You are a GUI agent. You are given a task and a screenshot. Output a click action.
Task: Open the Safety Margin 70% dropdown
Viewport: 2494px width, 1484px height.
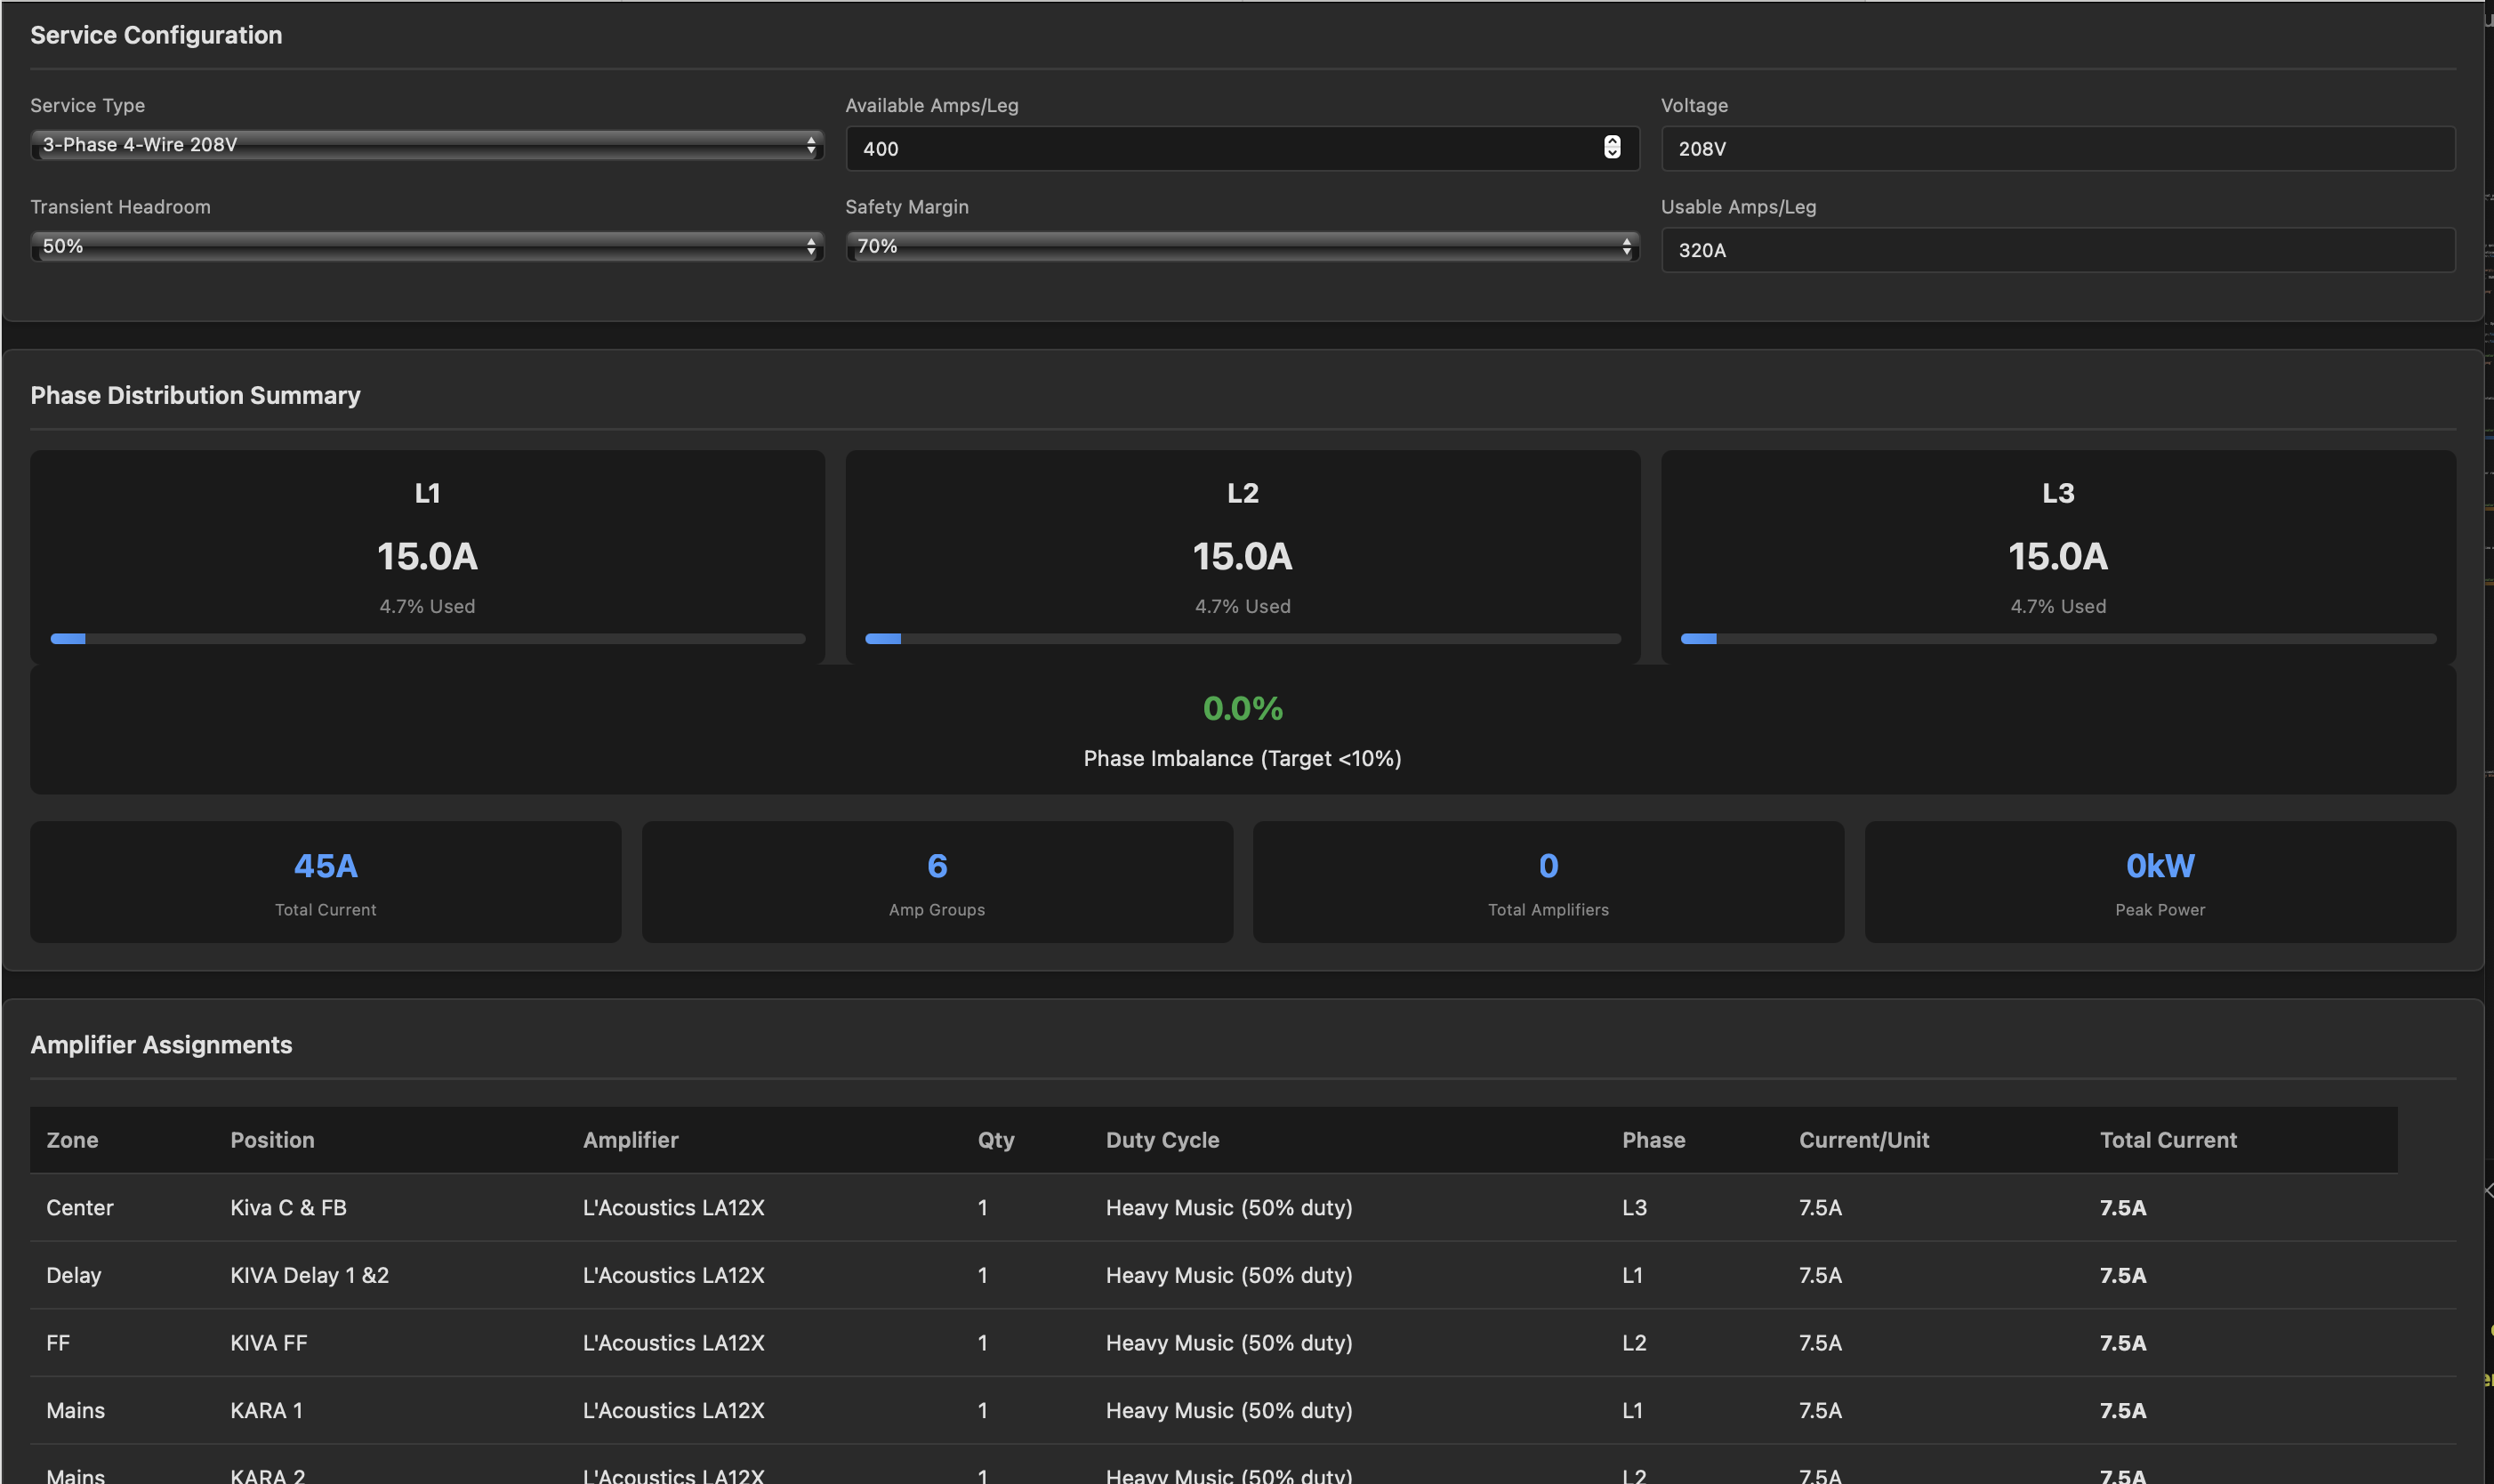[1243, 246]
